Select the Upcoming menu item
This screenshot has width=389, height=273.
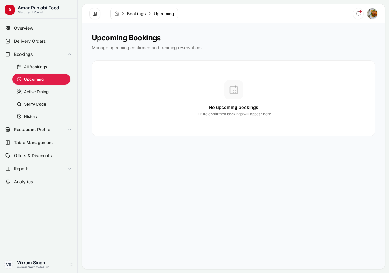click(x=41, y=79)
